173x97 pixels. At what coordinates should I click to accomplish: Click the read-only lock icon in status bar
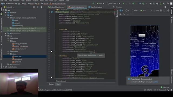(168, 90)
